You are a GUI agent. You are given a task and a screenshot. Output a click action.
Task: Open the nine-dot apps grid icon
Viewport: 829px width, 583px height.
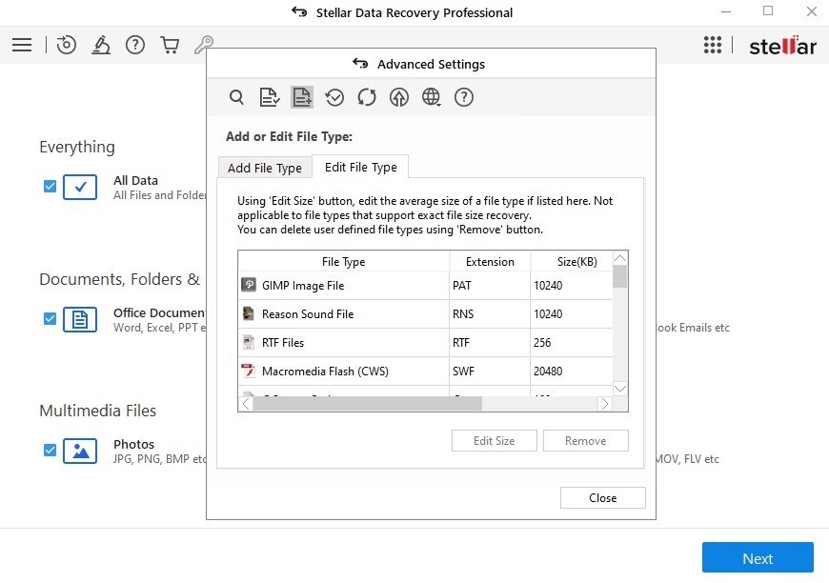712,45
